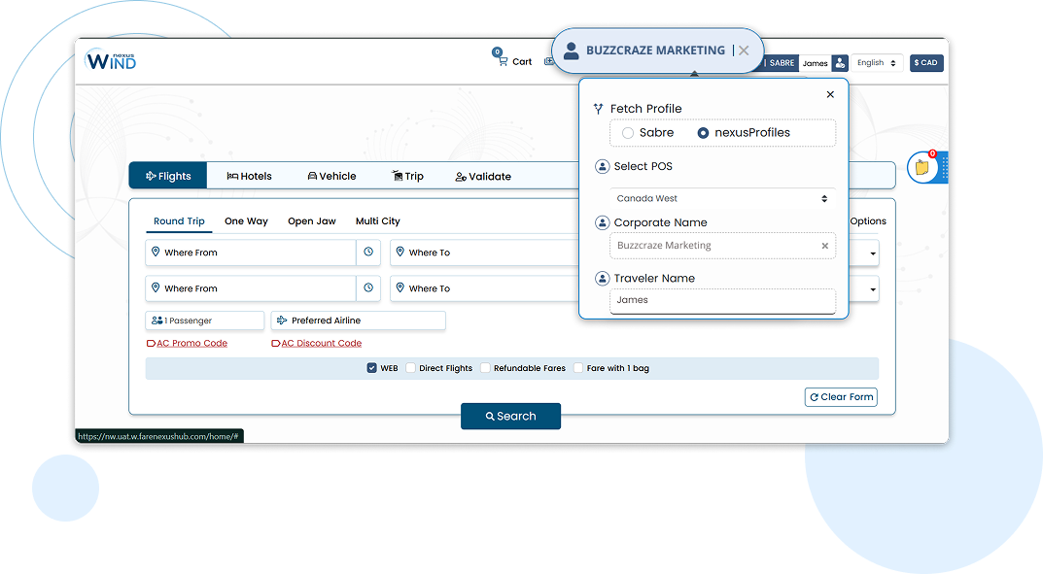
Task: Click location pin in first Where To
Action: 400,252
